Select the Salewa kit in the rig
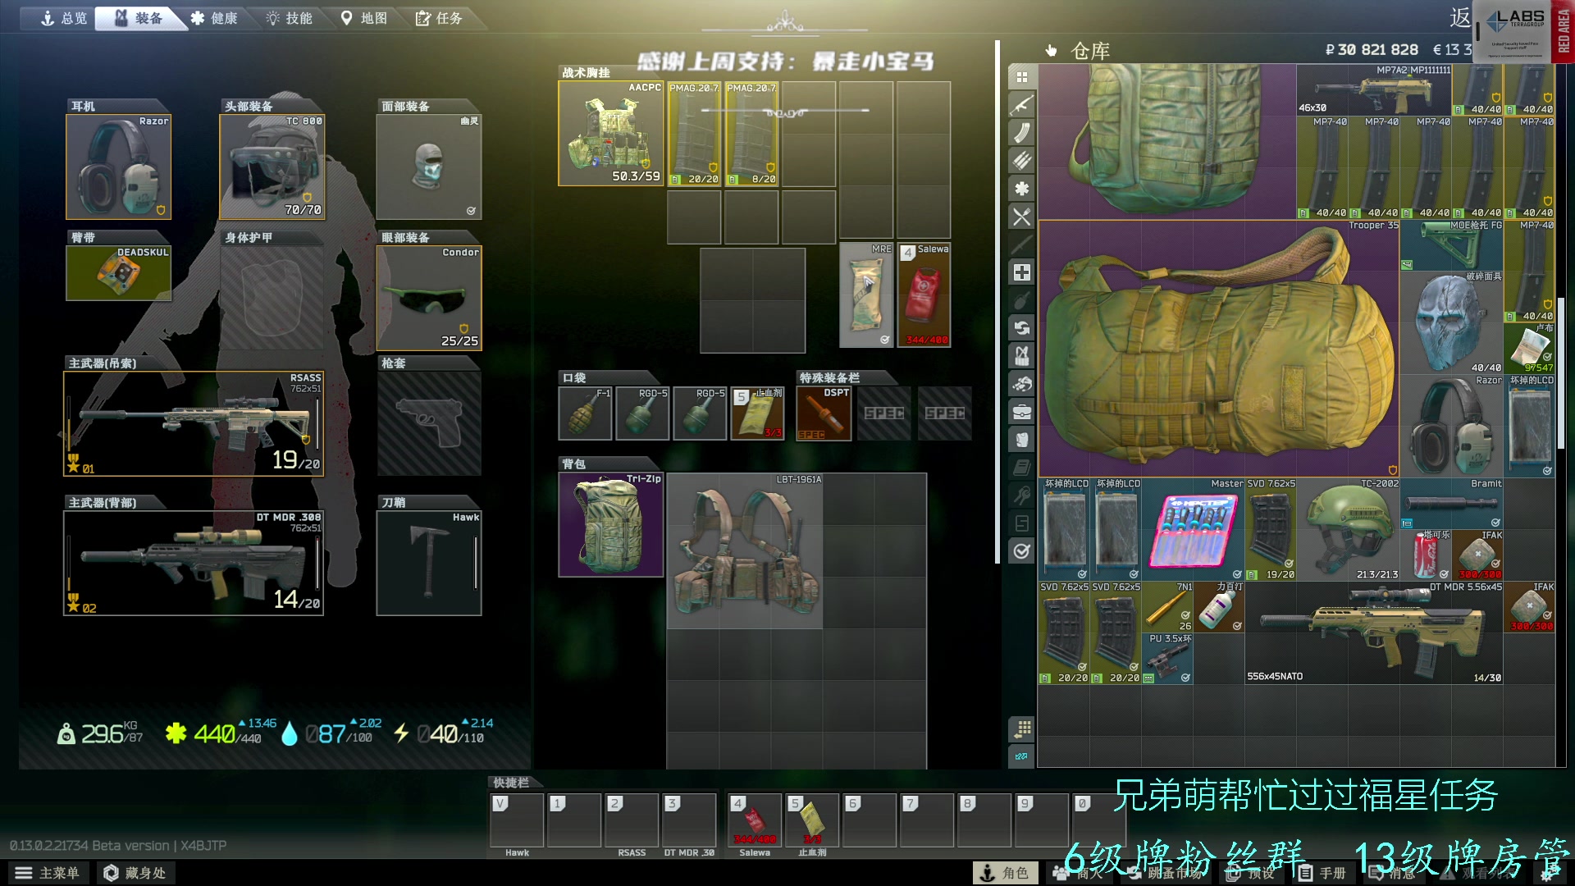The width and height of the screenshot is (1575, 886). pyautogui.click(x=924, y=295)
